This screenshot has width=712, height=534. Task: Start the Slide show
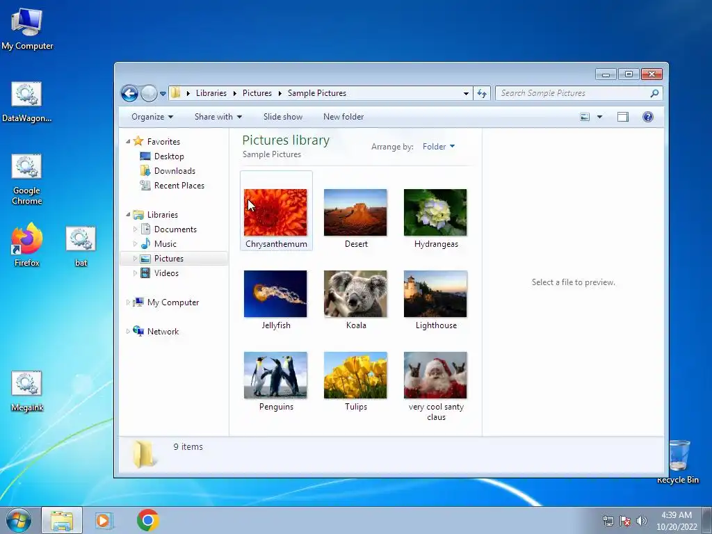coord(283,117)
